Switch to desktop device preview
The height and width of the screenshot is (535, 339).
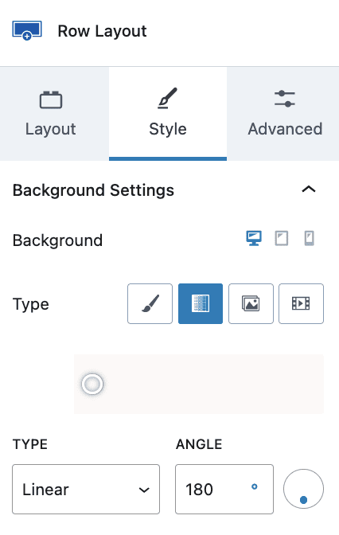coord(254,238)
